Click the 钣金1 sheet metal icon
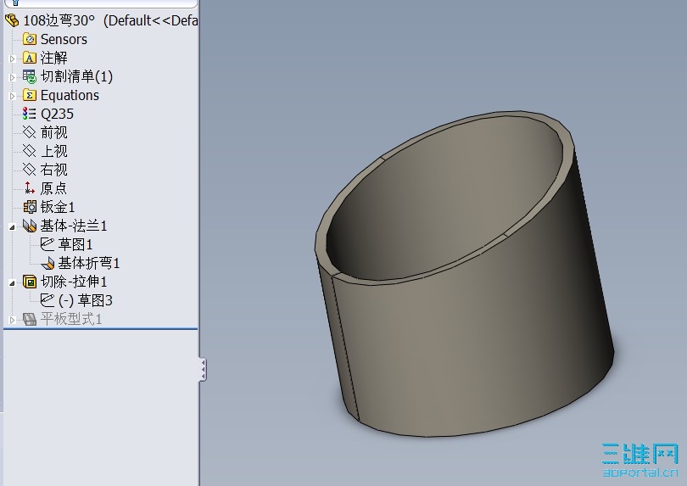Screen dimensions: 687x486 (x=30, y=207)
